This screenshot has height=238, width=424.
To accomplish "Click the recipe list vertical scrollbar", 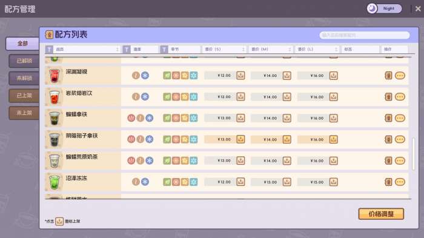I will point(413,154).
